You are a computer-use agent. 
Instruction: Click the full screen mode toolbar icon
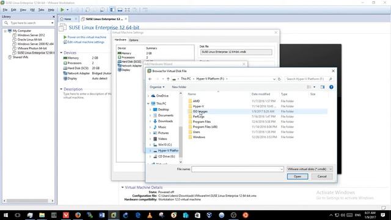click(x=127, y=10)
